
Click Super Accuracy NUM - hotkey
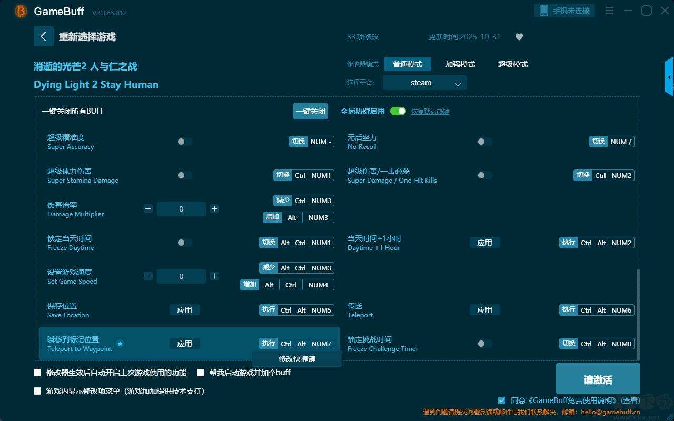[x=312, y=142]
